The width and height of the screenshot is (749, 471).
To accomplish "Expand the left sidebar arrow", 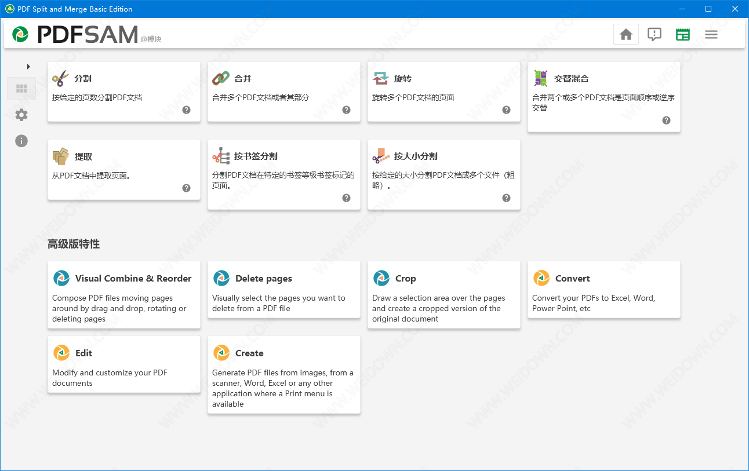I will (28, 67).
